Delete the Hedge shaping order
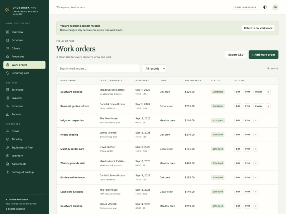The width and height of the screenshot is (286, 214). point(256,135)
